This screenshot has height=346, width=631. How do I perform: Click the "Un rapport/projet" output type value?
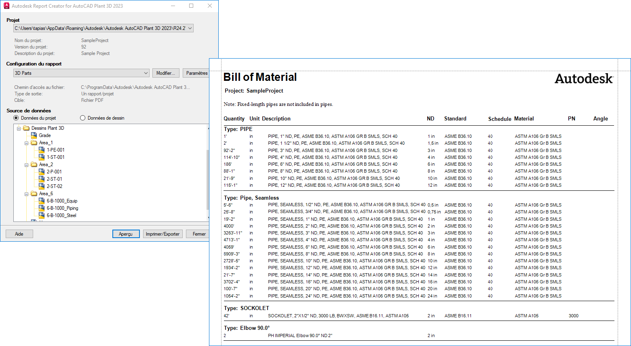tap(97, 94)
